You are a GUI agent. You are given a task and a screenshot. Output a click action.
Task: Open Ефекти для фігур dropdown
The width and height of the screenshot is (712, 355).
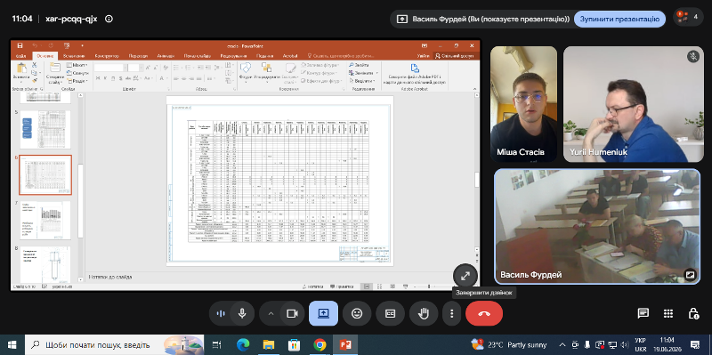point(321,81)
